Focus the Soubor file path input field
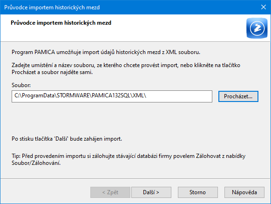 (112, 96)
